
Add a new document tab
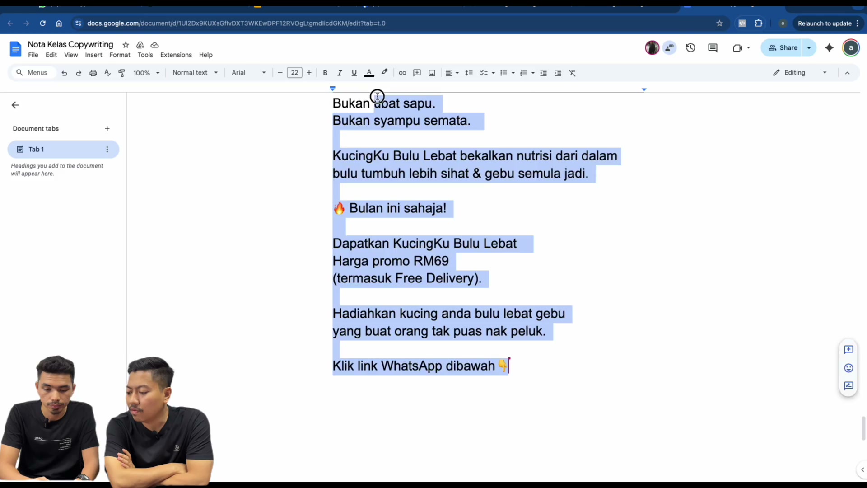[x=107, y=129]
